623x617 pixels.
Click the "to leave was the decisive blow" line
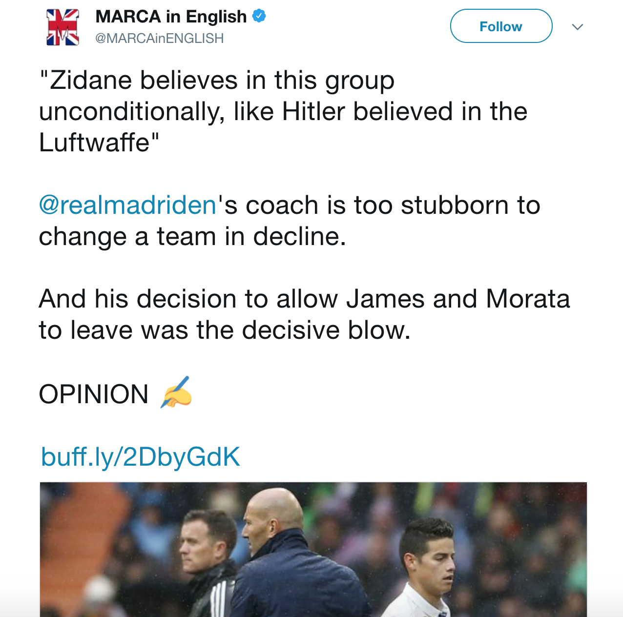pos(225,330)
